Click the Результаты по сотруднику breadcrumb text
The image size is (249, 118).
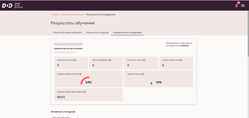101,14
